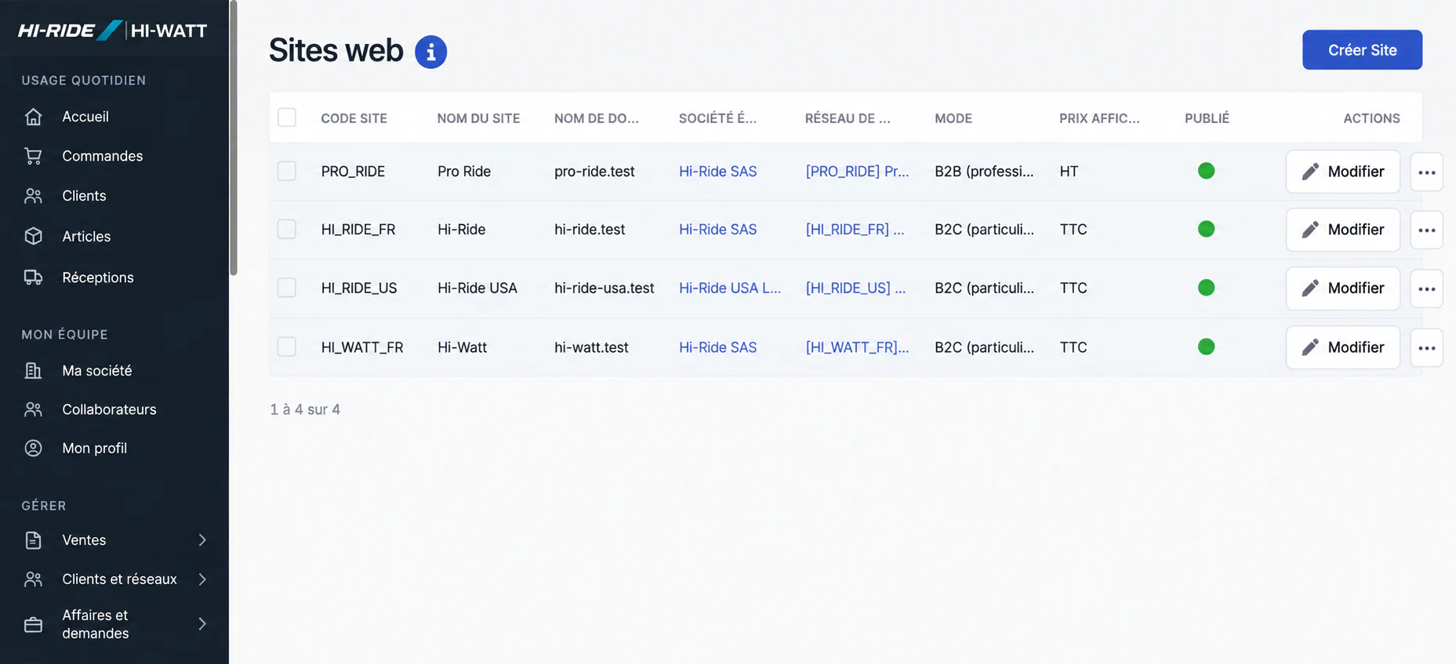This screenshot has width=1456, height=664.
Task: Click the Réceptions truck icon
Action: tap(33, 278)
